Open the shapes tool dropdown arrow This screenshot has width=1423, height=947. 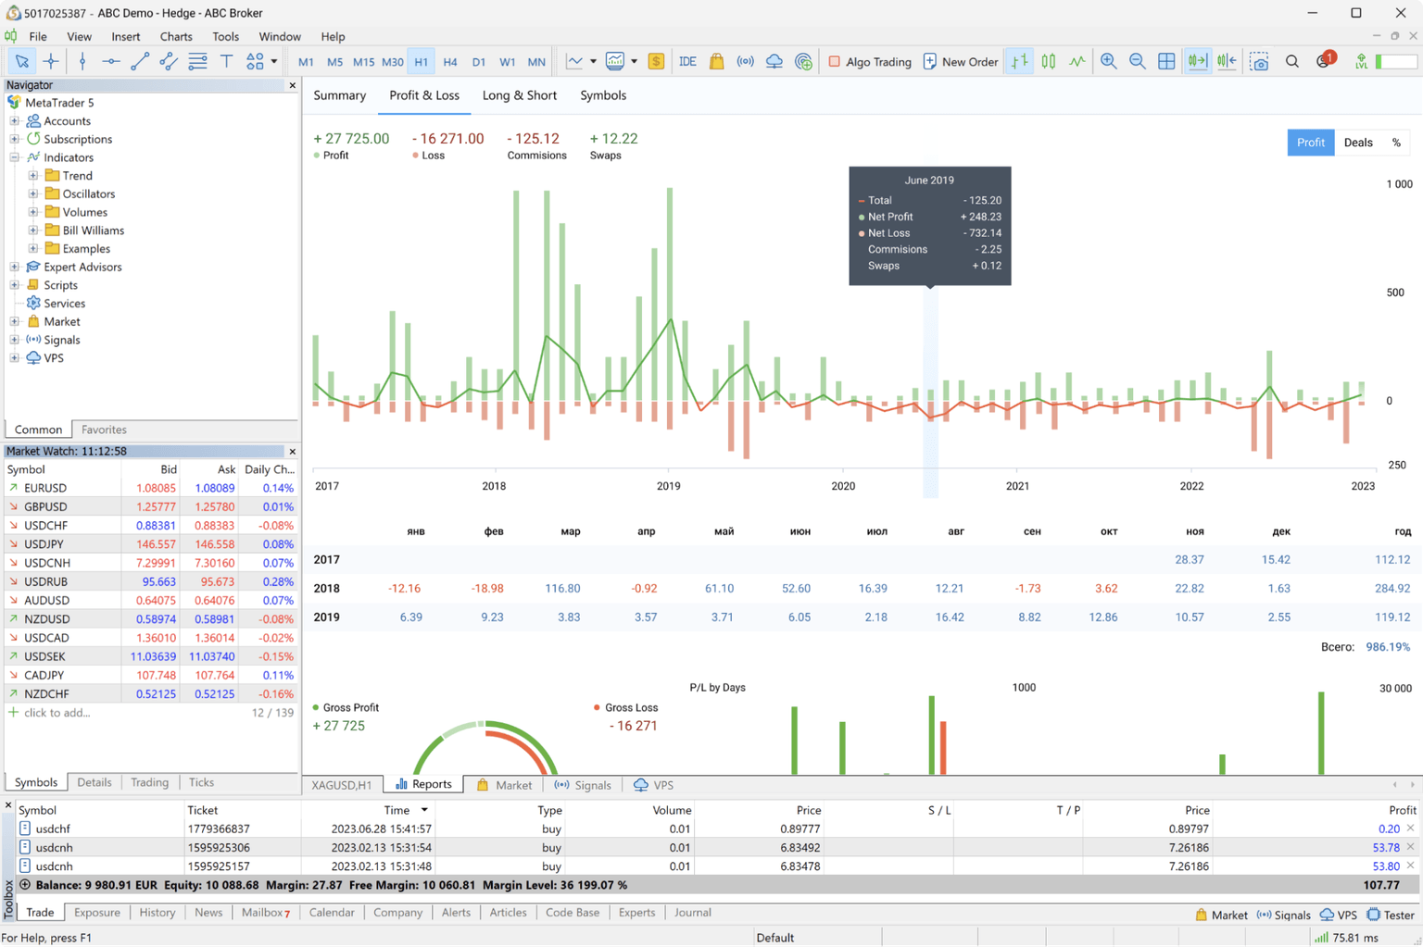274,61
